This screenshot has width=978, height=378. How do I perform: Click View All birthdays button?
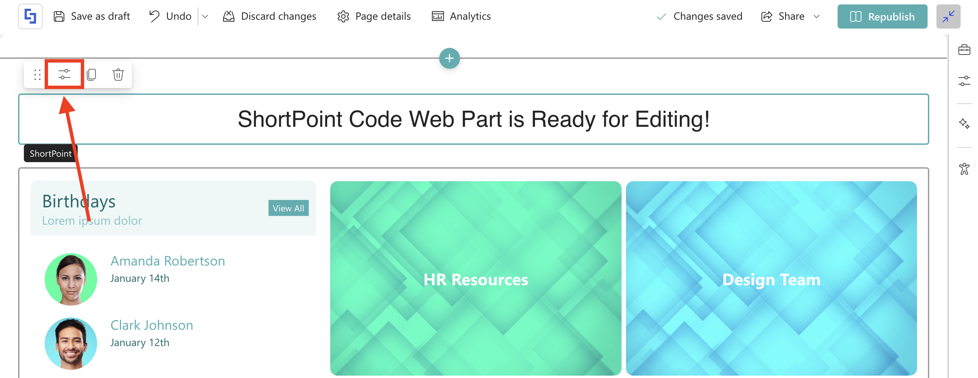click(x=288, y=208)
